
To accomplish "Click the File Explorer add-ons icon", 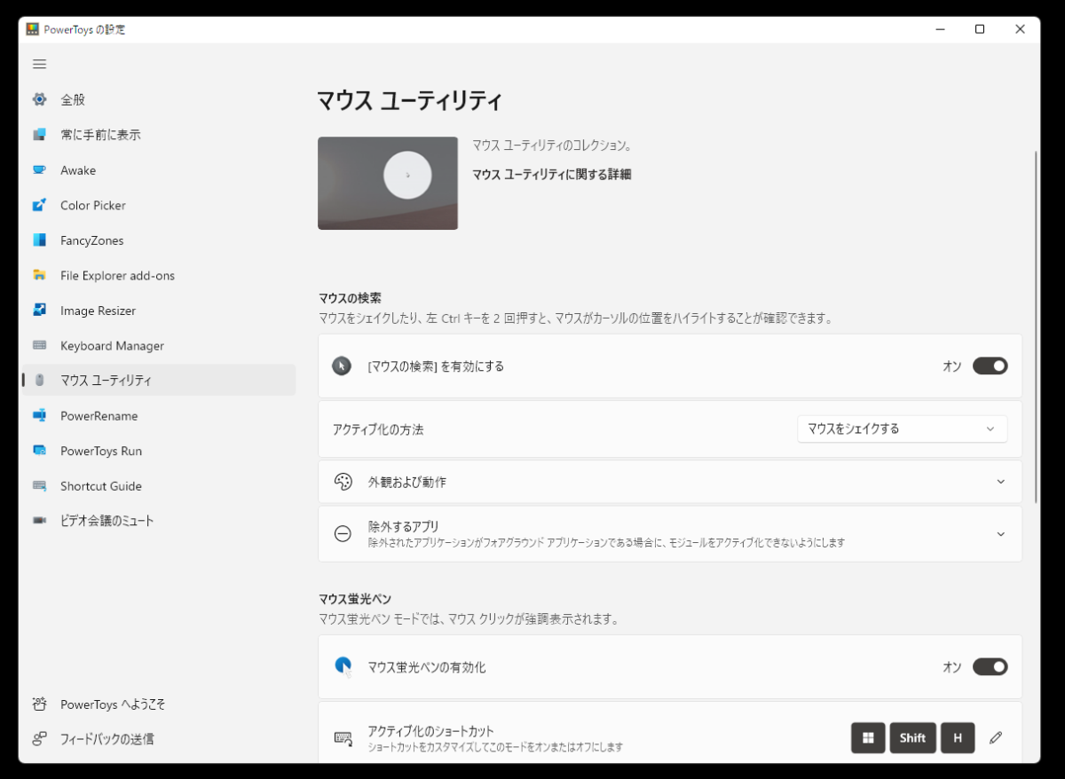I will click(x=39, y=275).
